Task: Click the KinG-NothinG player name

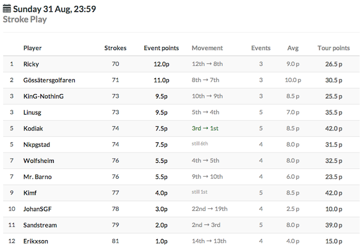Action: [43, 96]
